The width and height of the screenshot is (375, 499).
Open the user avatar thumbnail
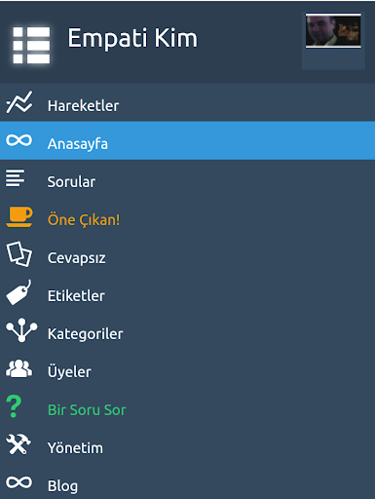pyautogui.click(x=333, y=31)
